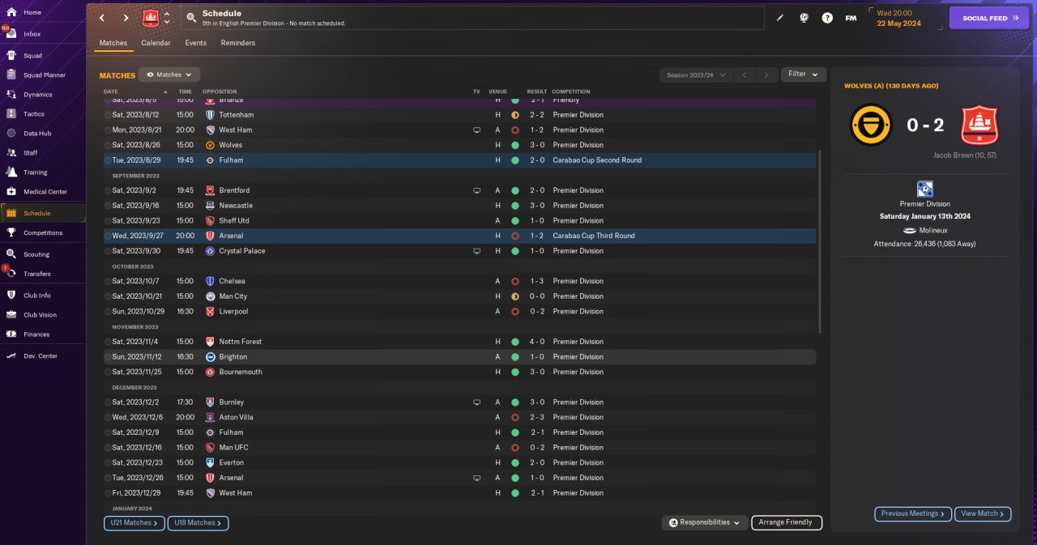Click the orange draw dot on Tottenham row
The height and width of the screenshot is (545, 1037).
(x=514, y=115)
